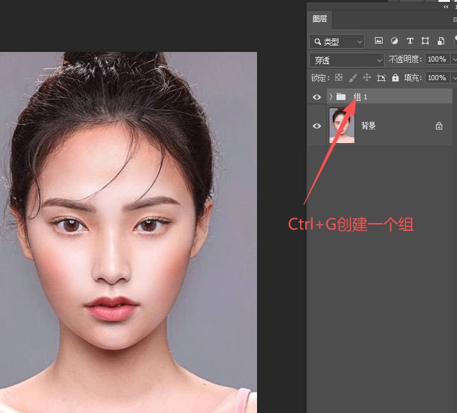Viewport: 457px width, 413px height.
Task: Lock all padlock icon
Action: pos(395,78)
